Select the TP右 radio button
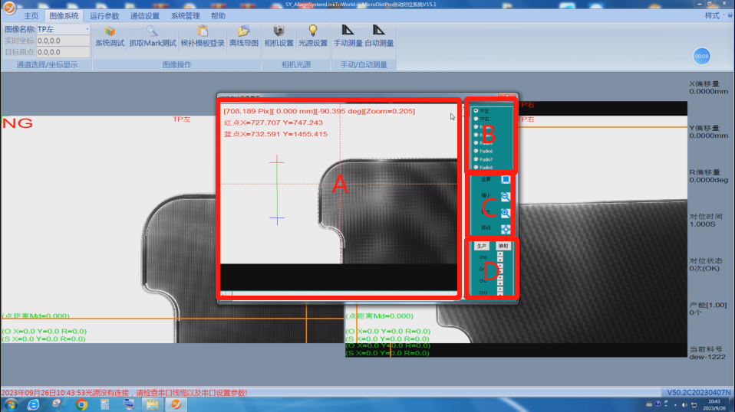Image resolution: width=735 pixels, height=412 pixels. (x=476, y=119)
